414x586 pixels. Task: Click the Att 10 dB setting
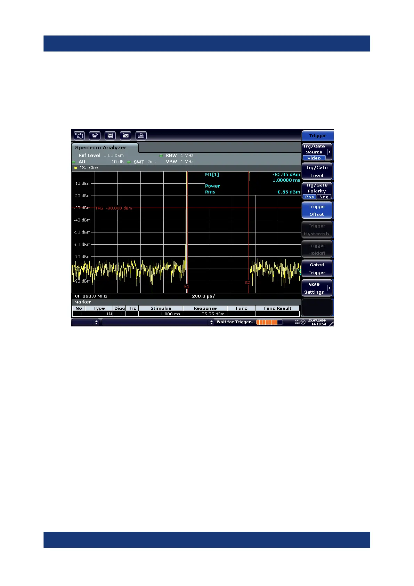click(101, 162)
